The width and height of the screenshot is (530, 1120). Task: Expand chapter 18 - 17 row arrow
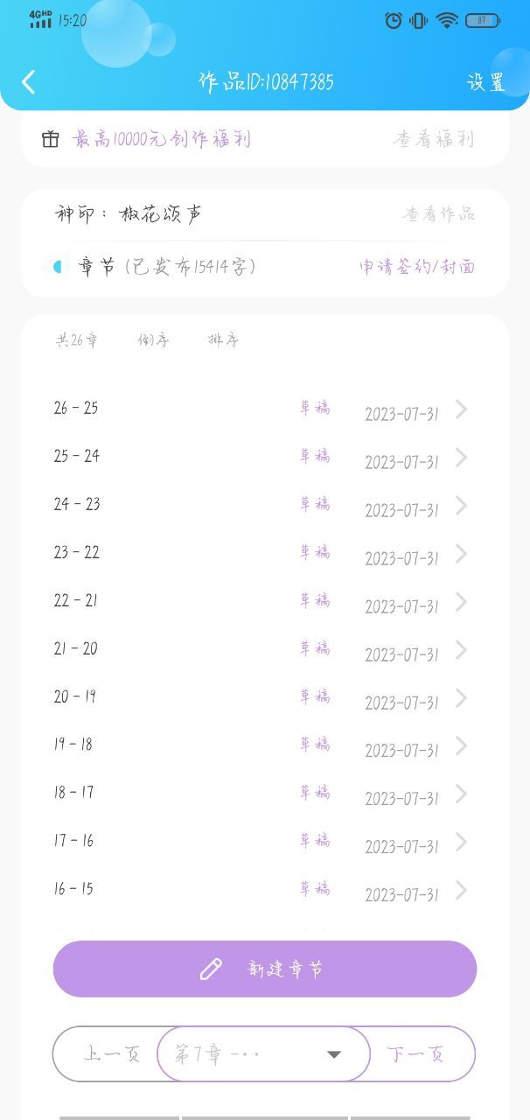(x=461, y=794)
